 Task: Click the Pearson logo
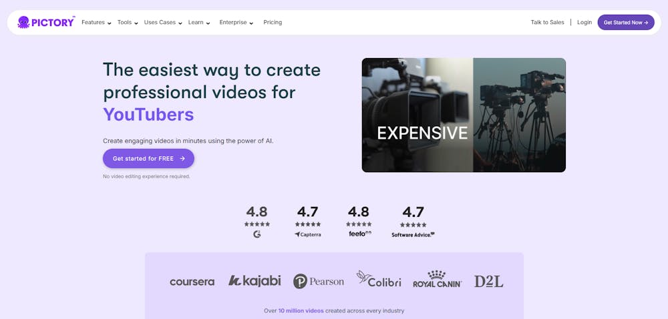tap(318, 281)
